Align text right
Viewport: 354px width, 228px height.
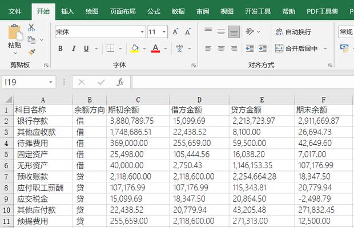(x=234, y=48)
